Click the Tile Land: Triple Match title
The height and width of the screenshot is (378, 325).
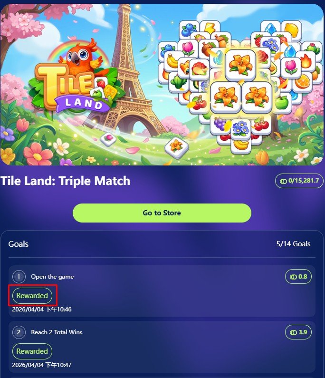[65, 181]
